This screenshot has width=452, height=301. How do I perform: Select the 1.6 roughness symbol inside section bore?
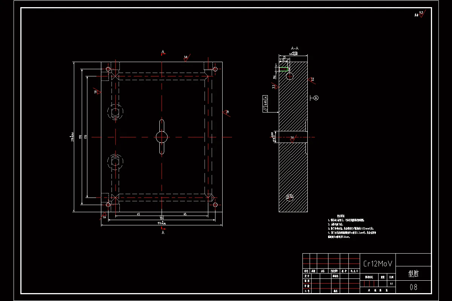293,139
